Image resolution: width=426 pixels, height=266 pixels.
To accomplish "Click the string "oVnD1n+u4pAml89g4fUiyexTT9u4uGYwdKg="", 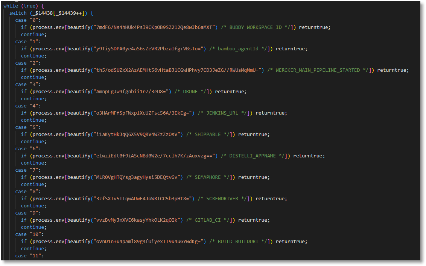I will pyautogui.click(x=148, y=242).
